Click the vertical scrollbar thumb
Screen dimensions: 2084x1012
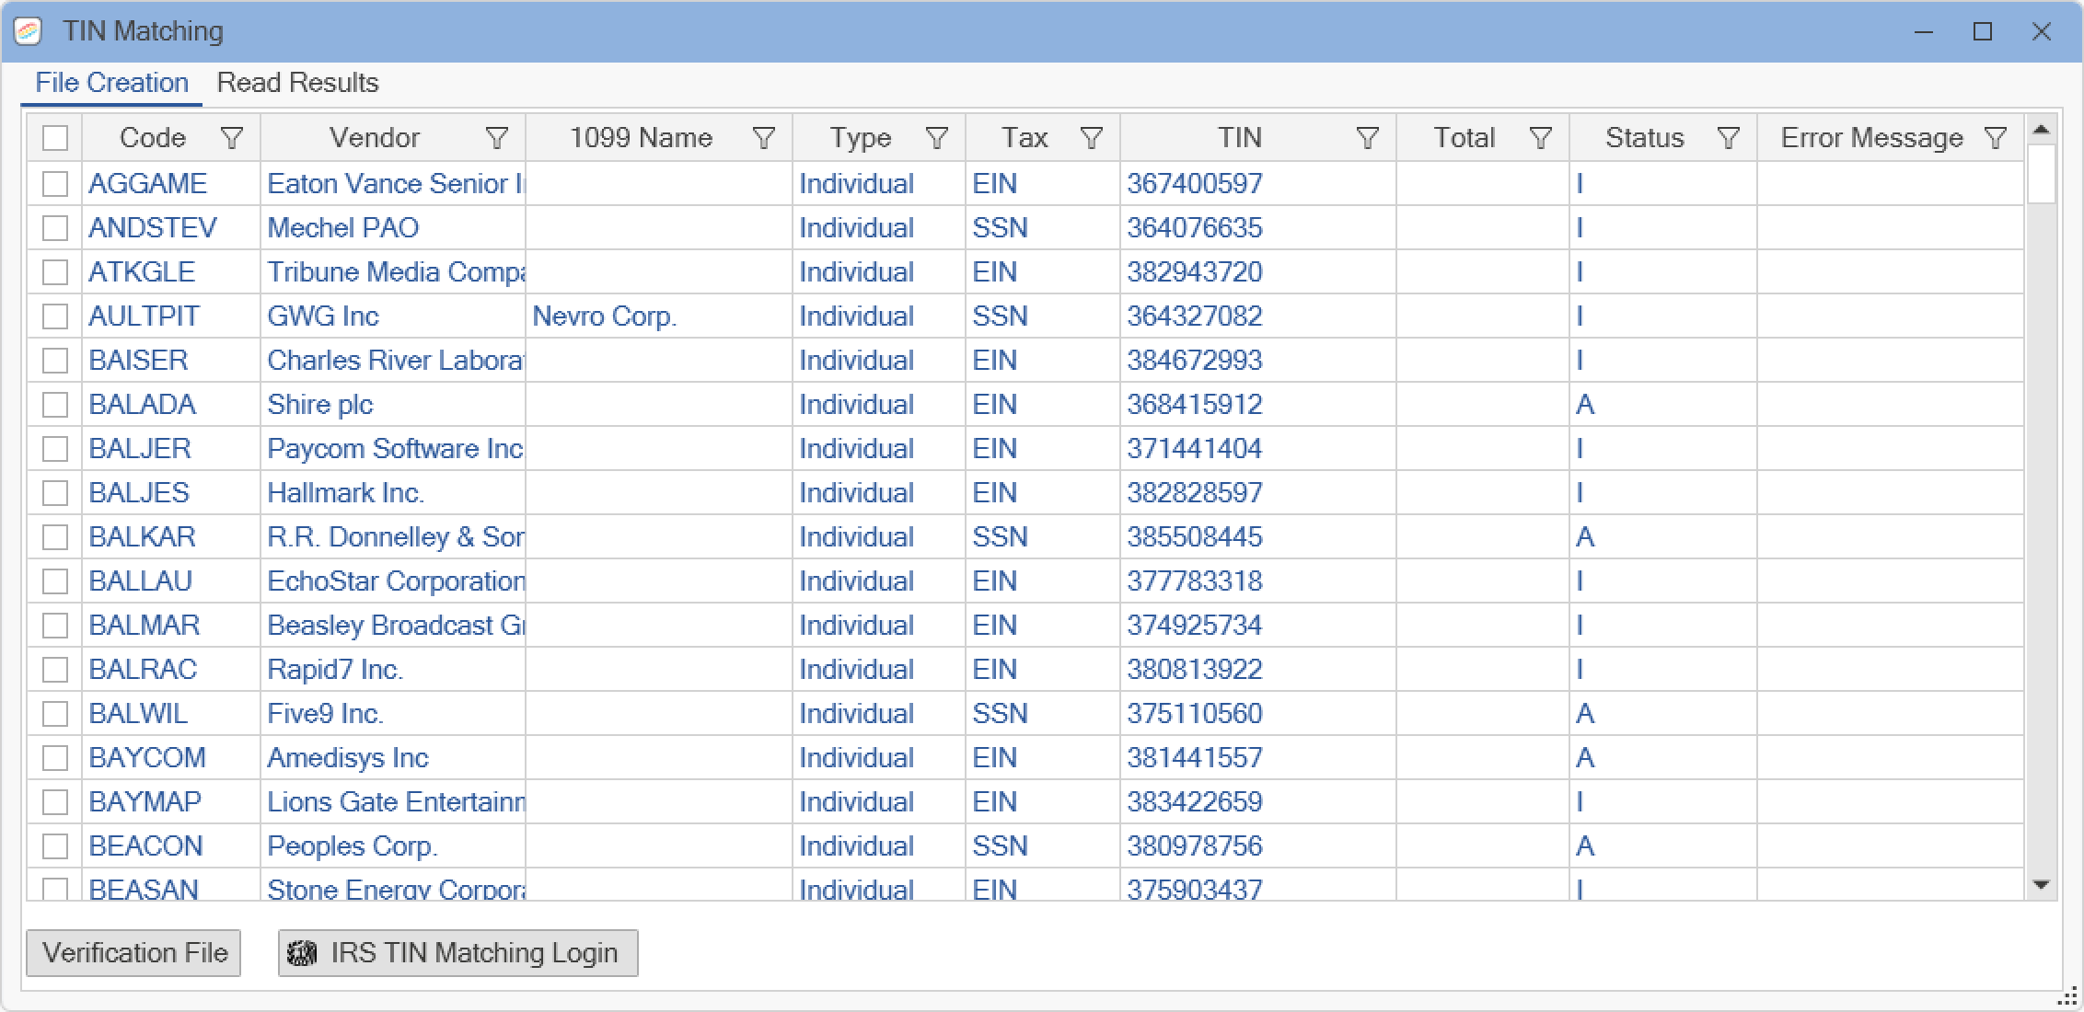coord(2041,173)
